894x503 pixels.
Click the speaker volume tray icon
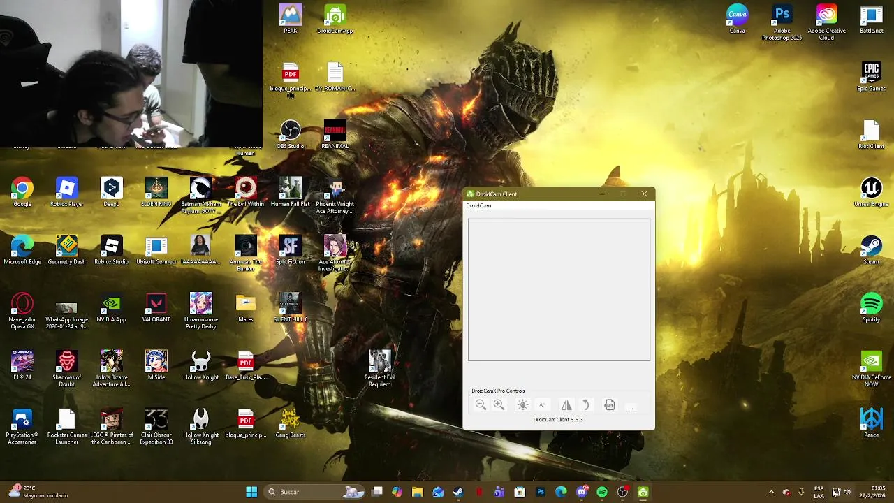tap(847, 492)
